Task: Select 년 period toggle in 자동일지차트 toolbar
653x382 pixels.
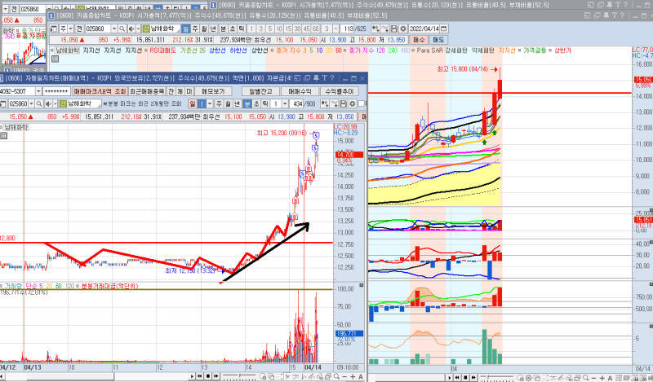Action: click(238, 103)
